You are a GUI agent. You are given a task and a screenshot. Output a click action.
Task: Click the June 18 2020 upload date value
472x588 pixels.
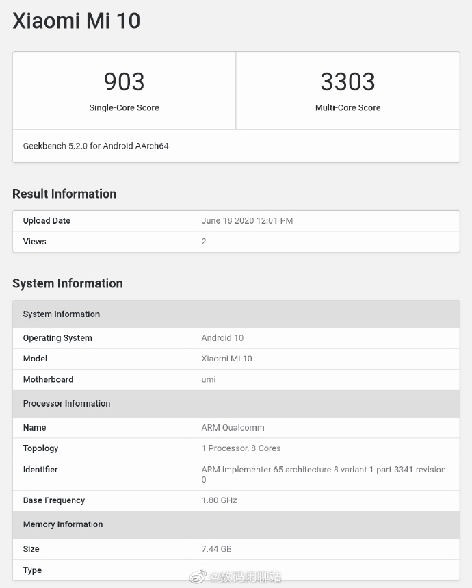click(247, 220)
